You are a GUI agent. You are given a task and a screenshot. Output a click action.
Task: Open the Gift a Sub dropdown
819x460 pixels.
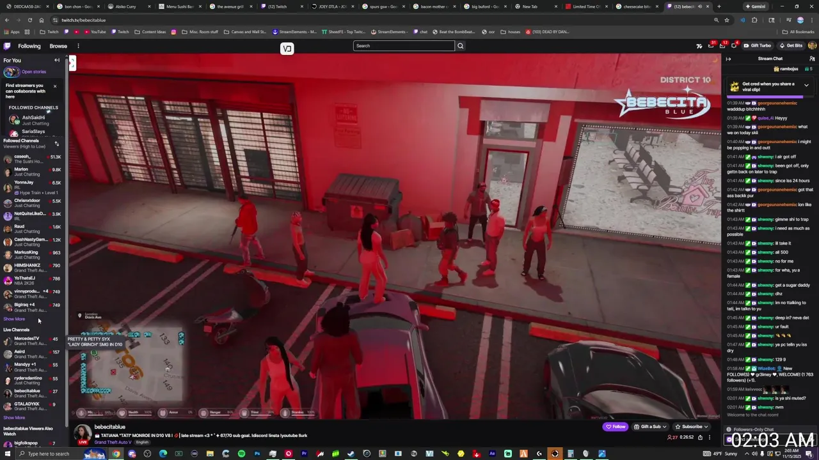[650, 427]
